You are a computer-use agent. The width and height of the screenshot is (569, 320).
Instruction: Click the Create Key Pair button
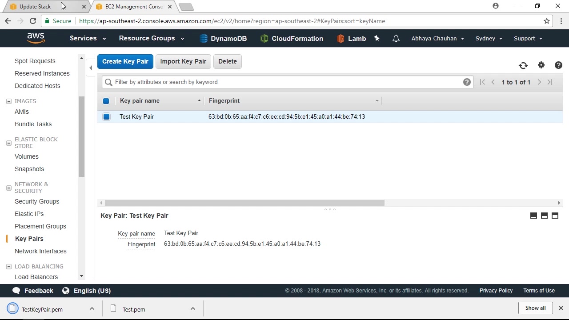click(x=125, y=61)
